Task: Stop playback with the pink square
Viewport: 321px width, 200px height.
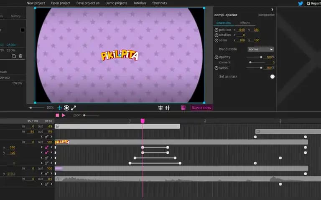Action: [x=57, y=115]
